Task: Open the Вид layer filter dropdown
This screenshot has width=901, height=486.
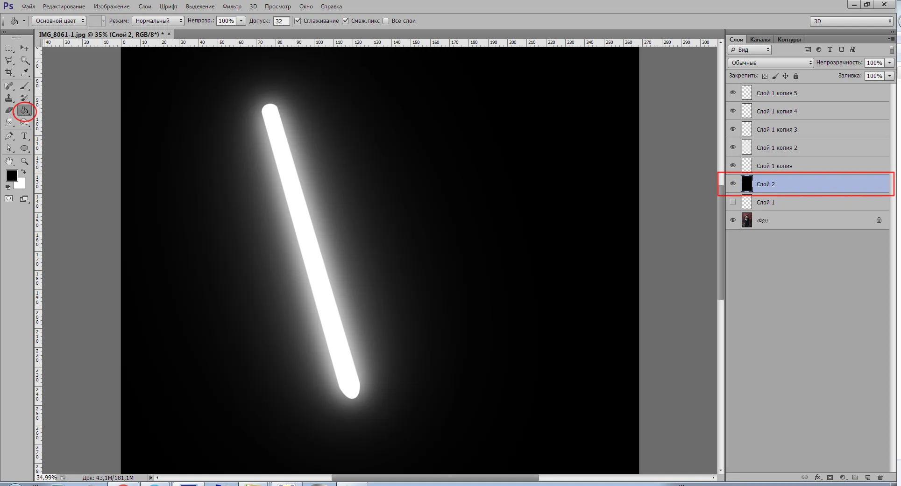Action: (x=750, y=49)
